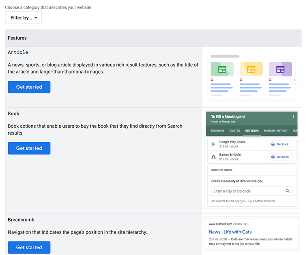This screenshot has width=307, height=255.
Task: Select the Get Book tab
Action: [252, 131]
